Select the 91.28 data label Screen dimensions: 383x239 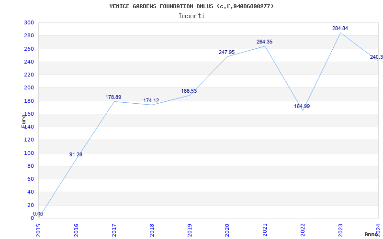(76, 154)
